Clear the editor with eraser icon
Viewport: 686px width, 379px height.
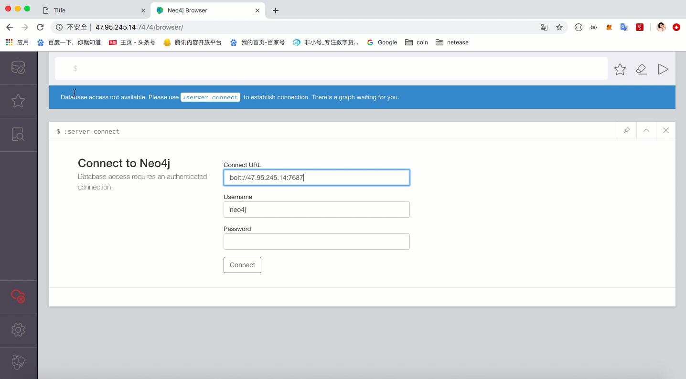[642, 69]
